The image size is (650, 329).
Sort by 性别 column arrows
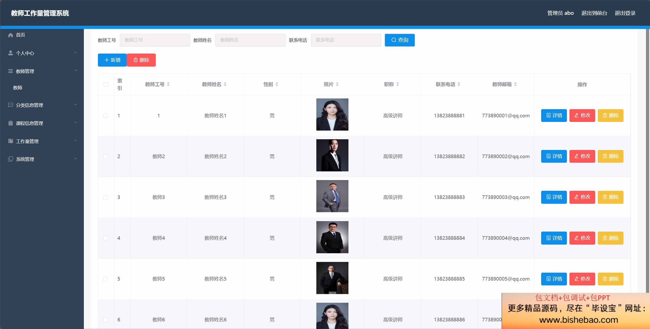click(277, 84)
